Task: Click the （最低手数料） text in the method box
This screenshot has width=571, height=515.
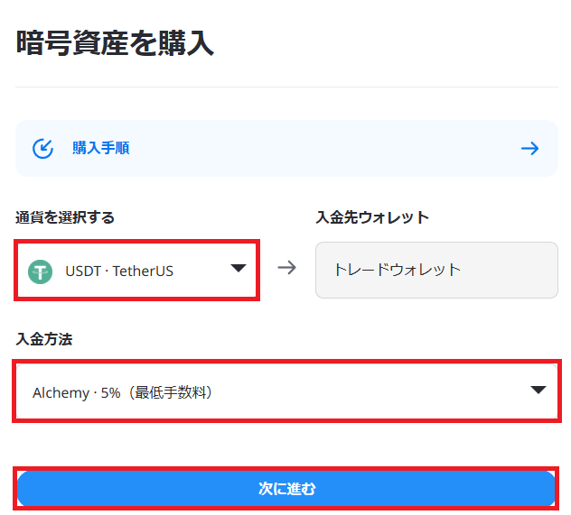Action: tap(171, 392)
